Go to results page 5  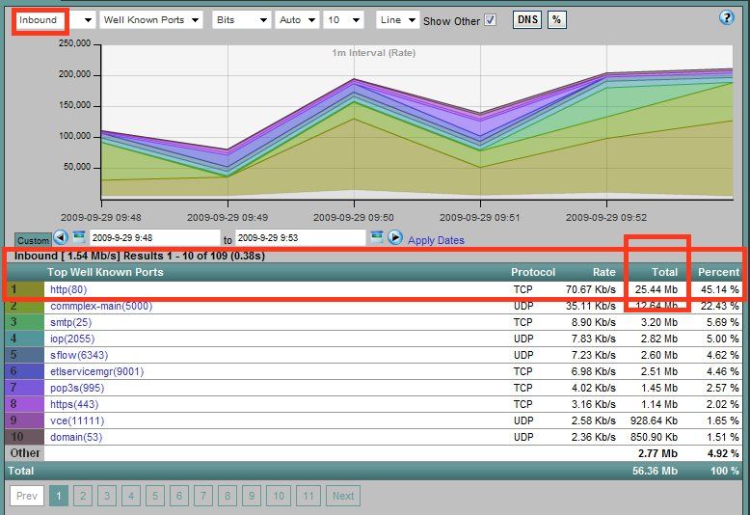click(155, 496)
